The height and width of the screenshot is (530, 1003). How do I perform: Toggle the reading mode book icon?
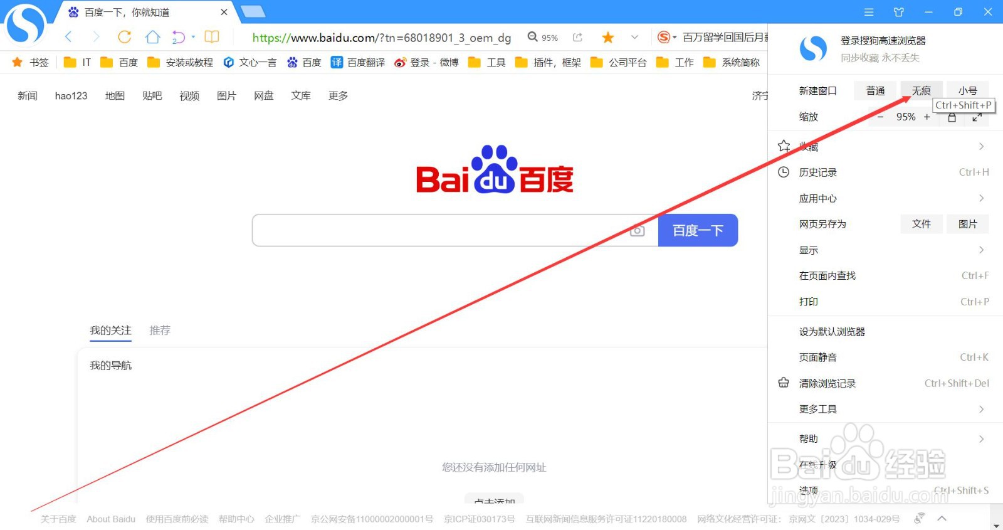point(212,37)
